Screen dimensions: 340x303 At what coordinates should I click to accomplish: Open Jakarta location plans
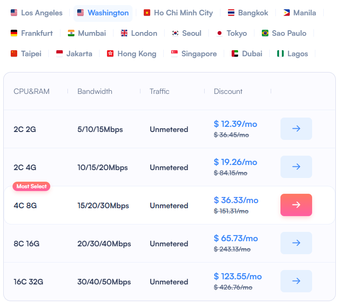coord(74,54)
